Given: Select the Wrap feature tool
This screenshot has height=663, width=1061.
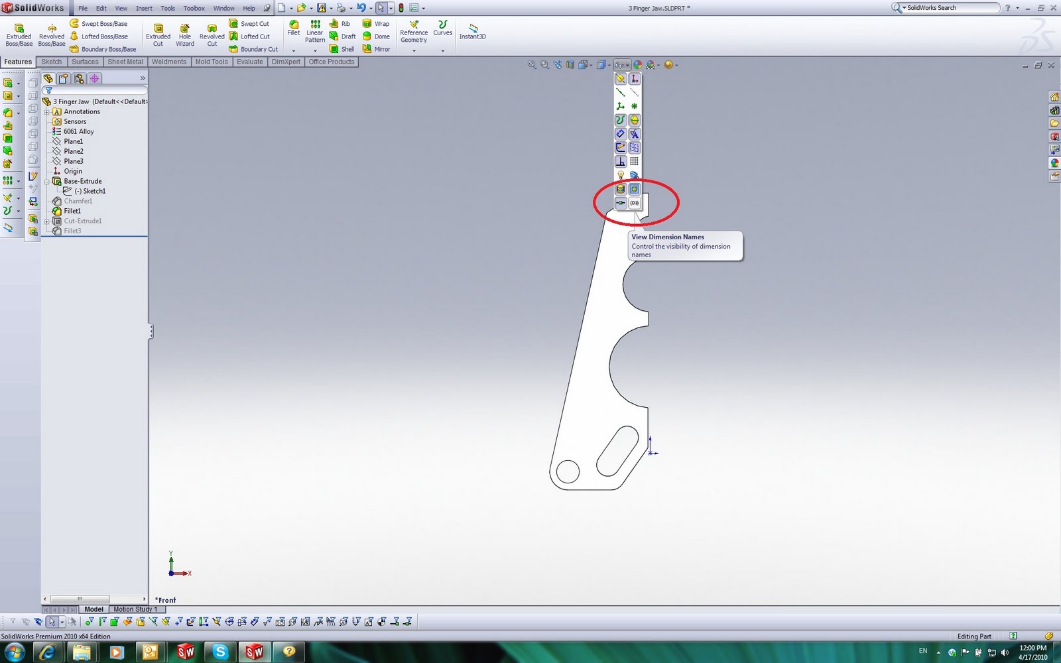Looking at the screenshot, I should [x=376, y=24].
